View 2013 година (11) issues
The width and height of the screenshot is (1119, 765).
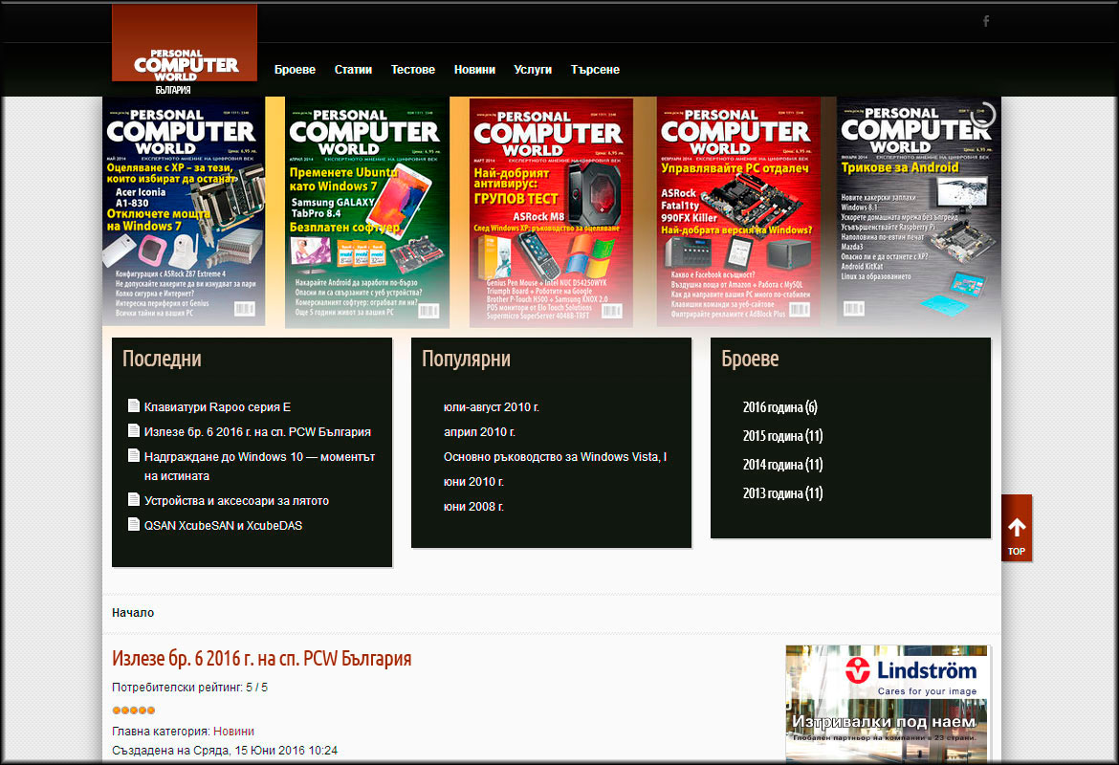tap(783, 492)
